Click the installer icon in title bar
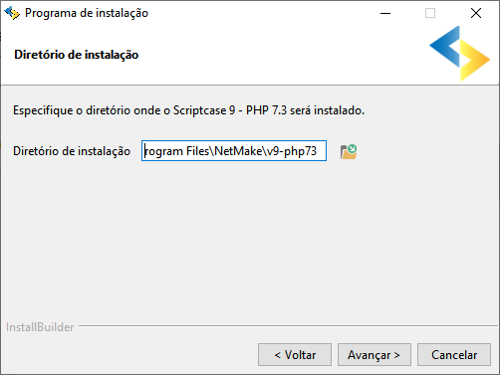 (x=12, y=13)
